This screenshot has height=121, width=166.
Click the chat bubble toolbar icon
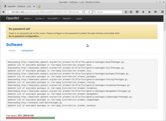click(x=155, y=12)
